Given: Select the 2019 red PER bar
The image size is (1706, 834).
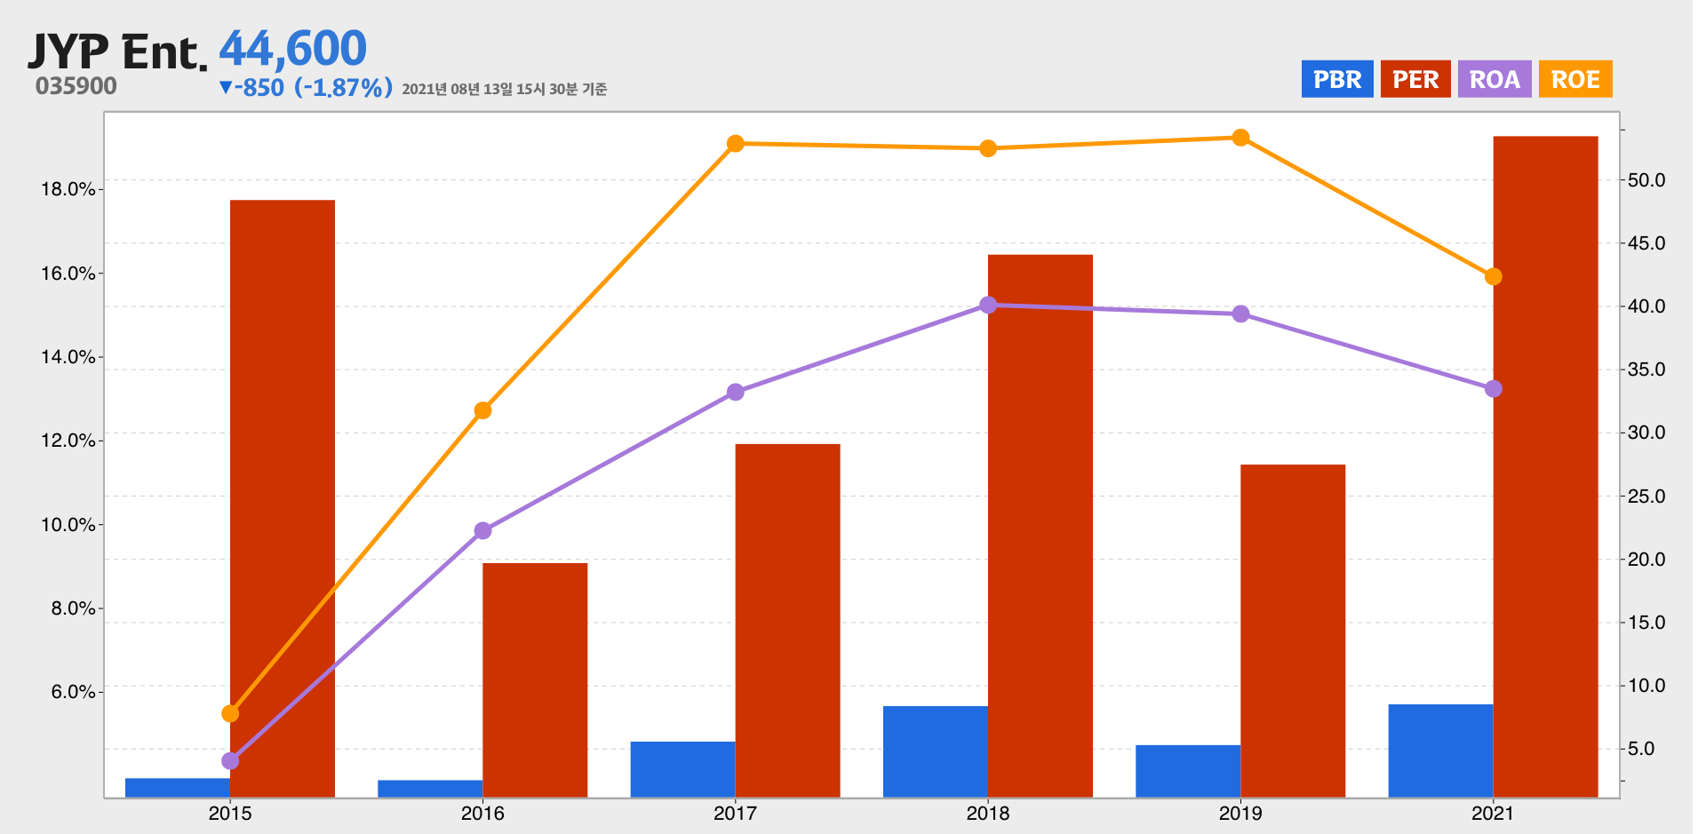Looking at the screenshot, I should [1293, 631].
